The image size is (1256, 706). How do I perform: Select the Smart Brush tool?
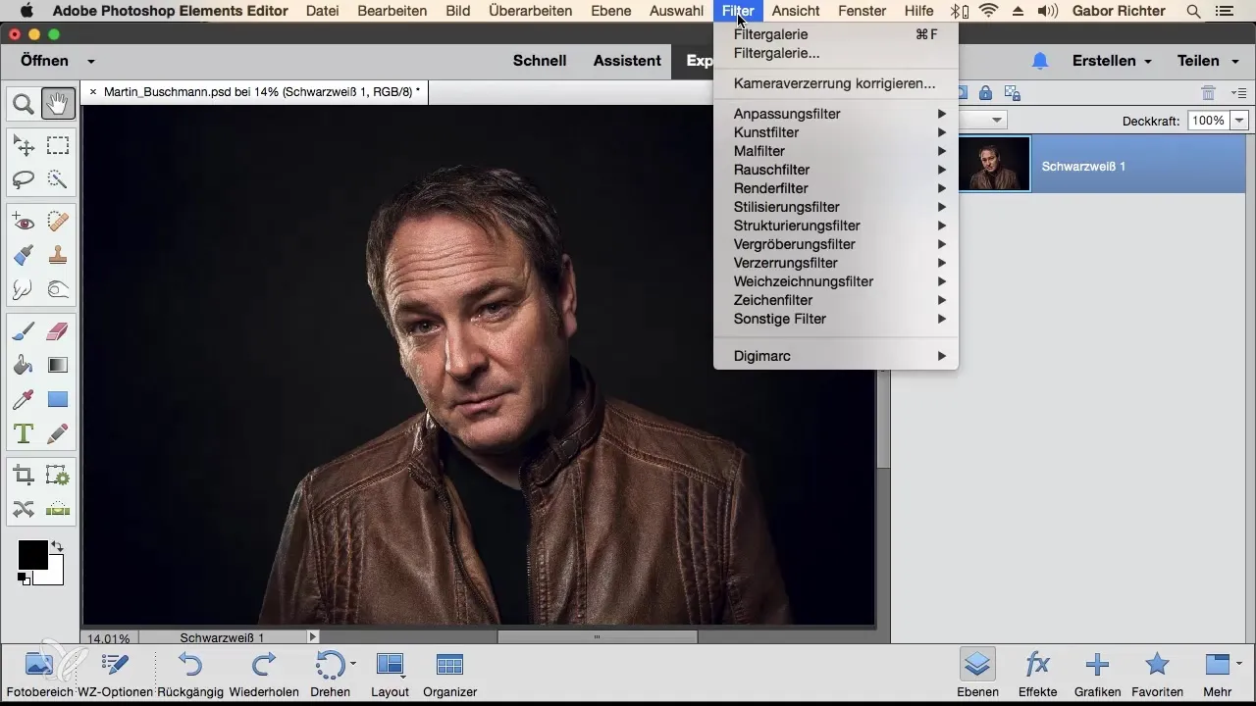[24, 256]
